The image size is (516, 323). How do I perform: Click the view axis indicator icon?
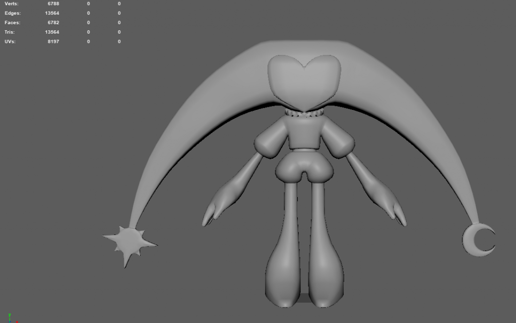coord(12,318)
